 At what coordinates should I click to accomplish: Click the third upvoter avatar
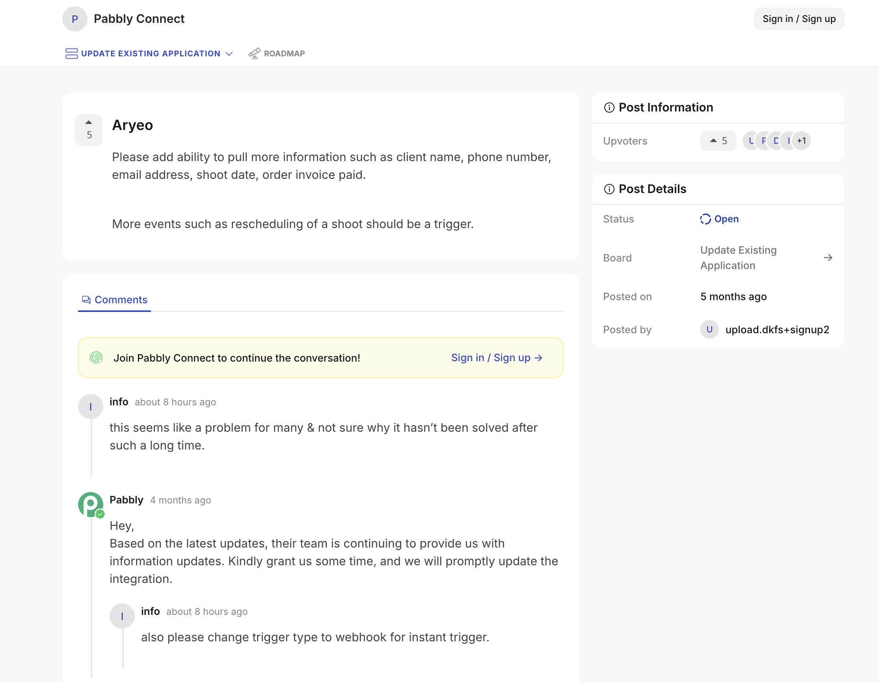775,141
